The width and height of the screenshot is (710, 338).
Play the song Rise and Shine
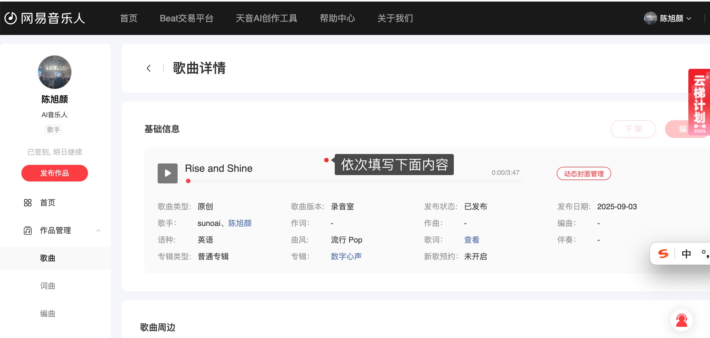[x=168, y=173]
